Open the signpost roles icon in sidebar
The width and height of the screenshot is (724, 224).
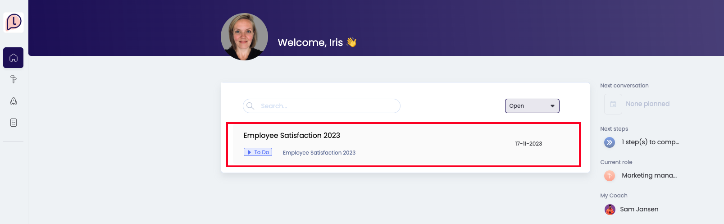click(x=14, y=79)
